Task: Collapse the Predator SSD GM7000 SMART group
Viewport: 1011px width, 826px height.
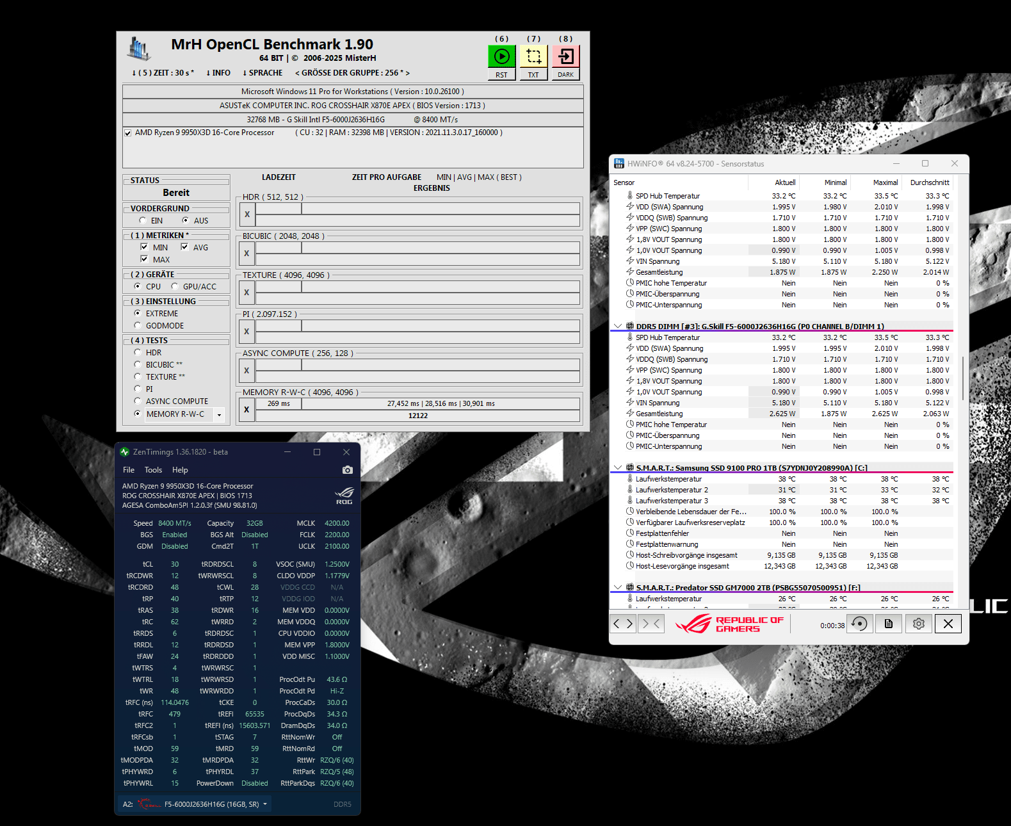Action: pos(618,588)
